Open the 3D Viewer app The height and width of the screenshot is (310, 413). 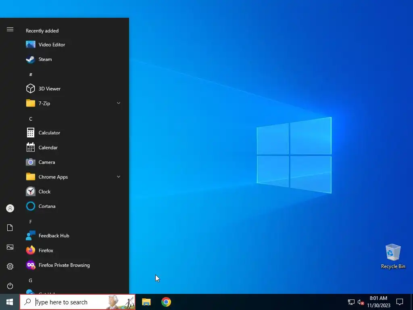(73, 88)
